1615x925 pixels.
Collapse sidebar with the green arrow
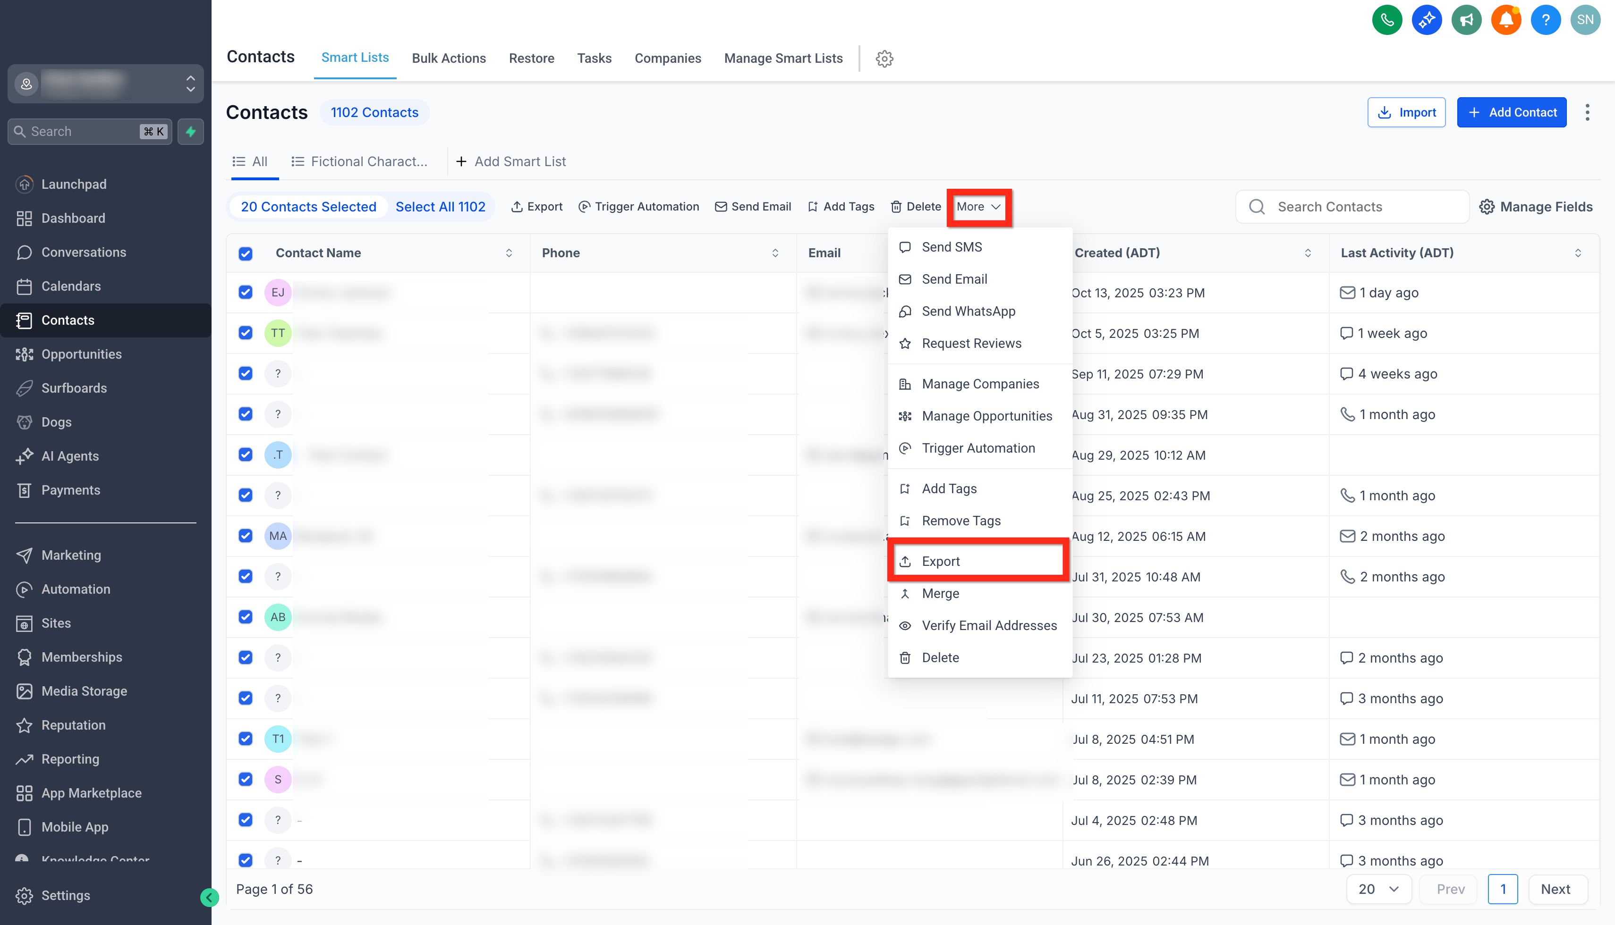tap(209, 897)
